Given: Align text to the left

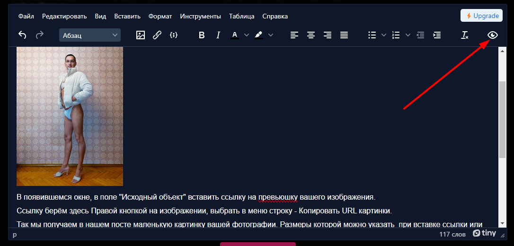Looking at the screenshot, I should point(294,35).
